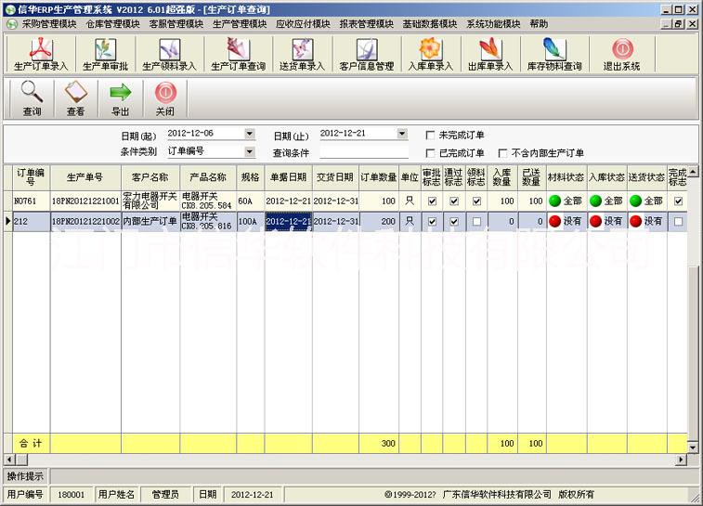The height and width of the screenshot is (506, 703).
Task: Toggle 领料标志 checkbox for order 212
Action: (476, 221)
